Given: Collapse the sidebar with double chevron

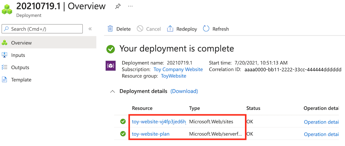Looking at the screenshot, I should click(90, 29).
